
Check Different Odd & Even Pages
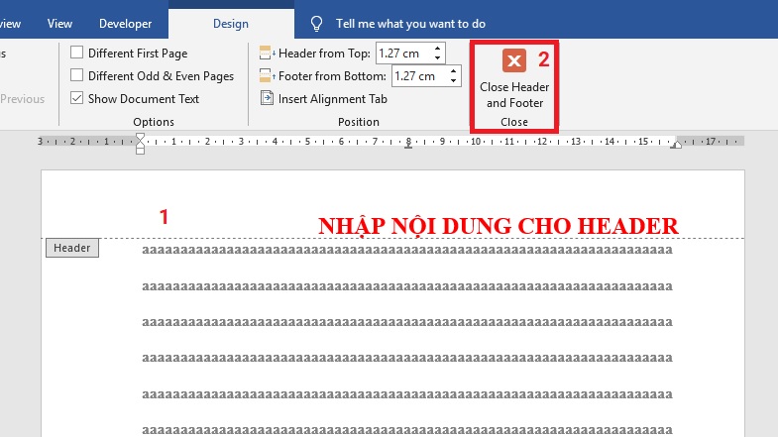(77, 75)
